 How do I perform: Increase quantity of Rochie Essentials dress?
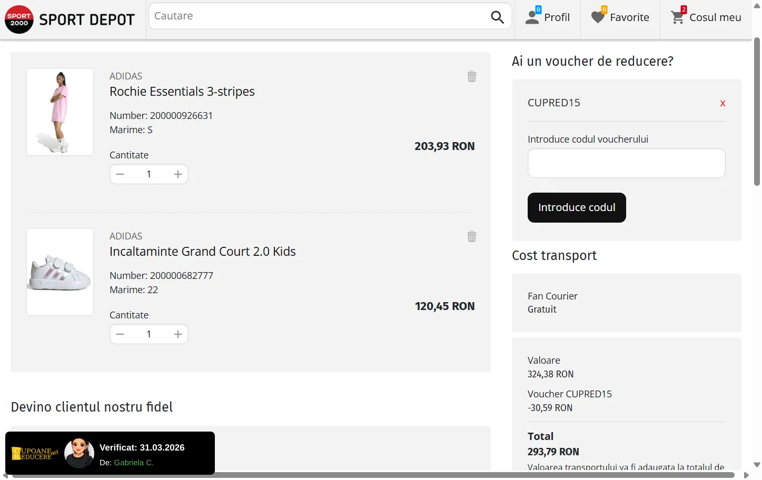click(178, 174)
